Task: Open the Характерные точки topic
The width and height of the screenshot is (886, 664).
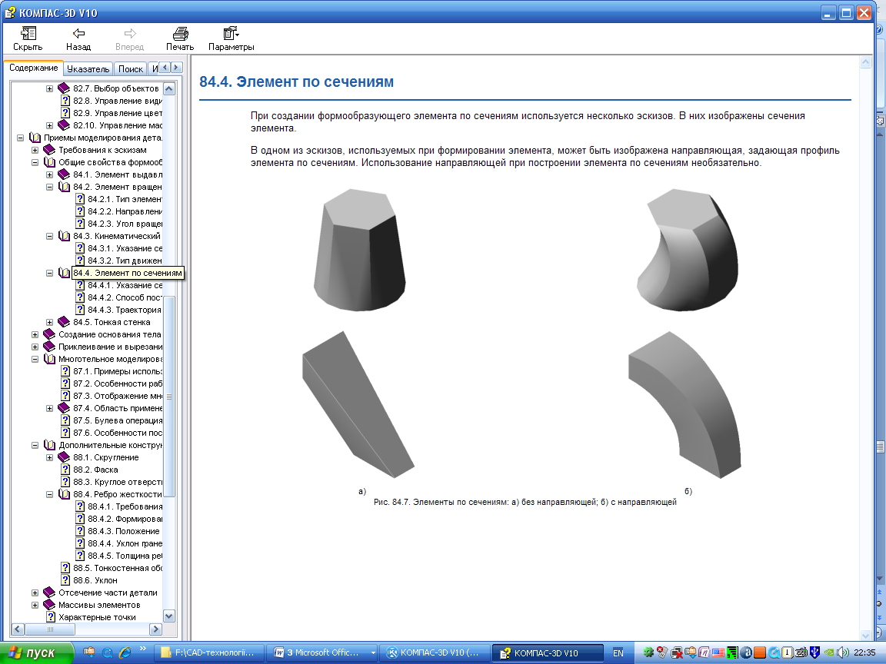Action: [x=97, y=618]
